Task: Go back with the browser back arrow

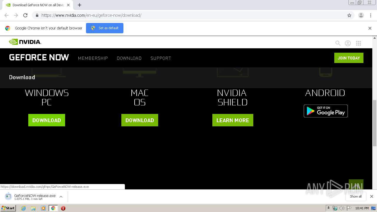Action: [x=6, y=15]
